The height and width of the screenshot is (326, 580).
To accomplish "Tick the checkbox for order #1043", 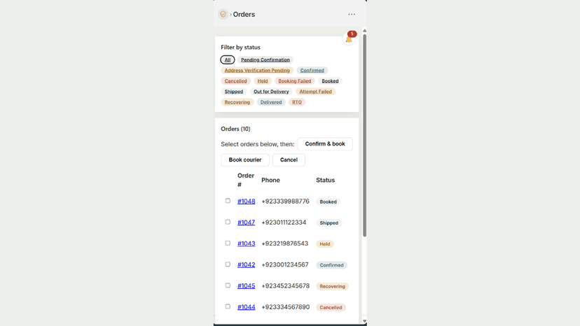I will [x=228, y=243].
